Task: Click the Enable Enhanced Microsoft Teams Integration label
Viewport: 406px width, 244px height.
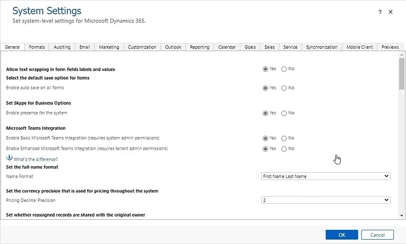Action: pos(87,149)
